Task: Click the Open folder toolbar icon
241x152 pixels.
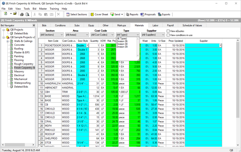Action: 15,14
